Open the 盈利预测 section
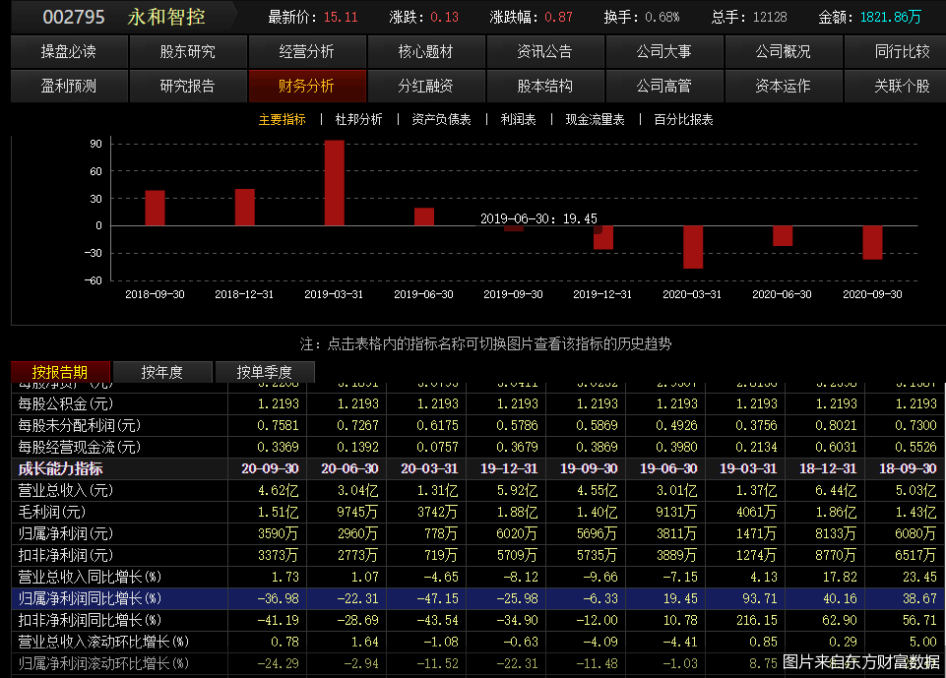Screen dimensions: 946x678 tap(69, 87)
